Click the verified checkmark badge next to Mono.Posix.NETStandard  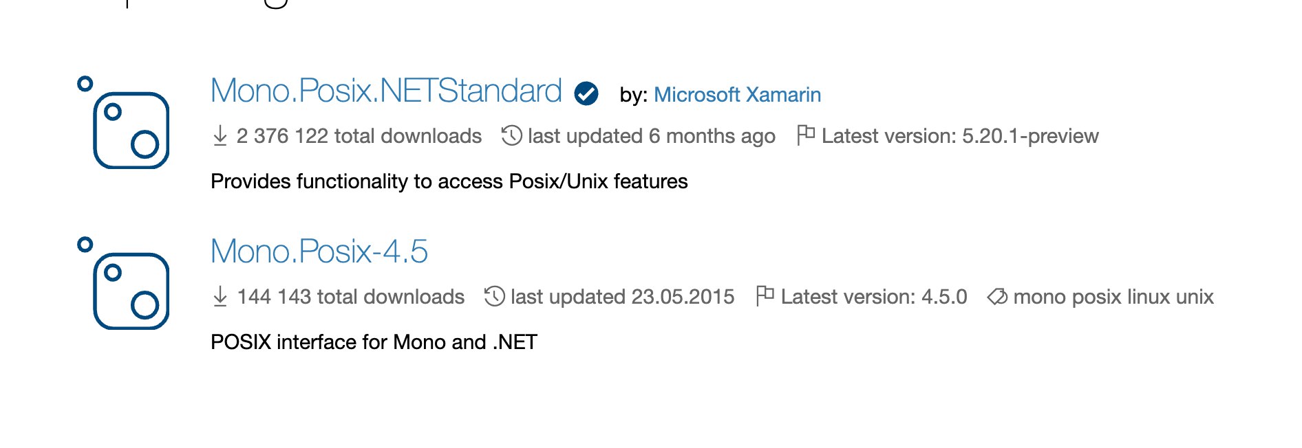point(586,93)
